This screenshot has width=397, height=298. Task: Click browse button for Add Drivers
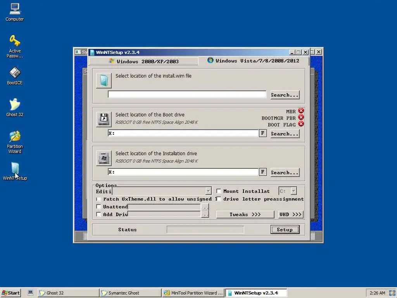(x=205, y=214)
